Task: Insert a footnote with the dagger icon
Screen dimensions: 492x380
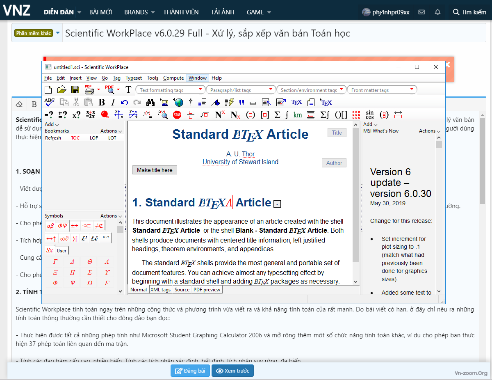Action: (x=190, y=102)
